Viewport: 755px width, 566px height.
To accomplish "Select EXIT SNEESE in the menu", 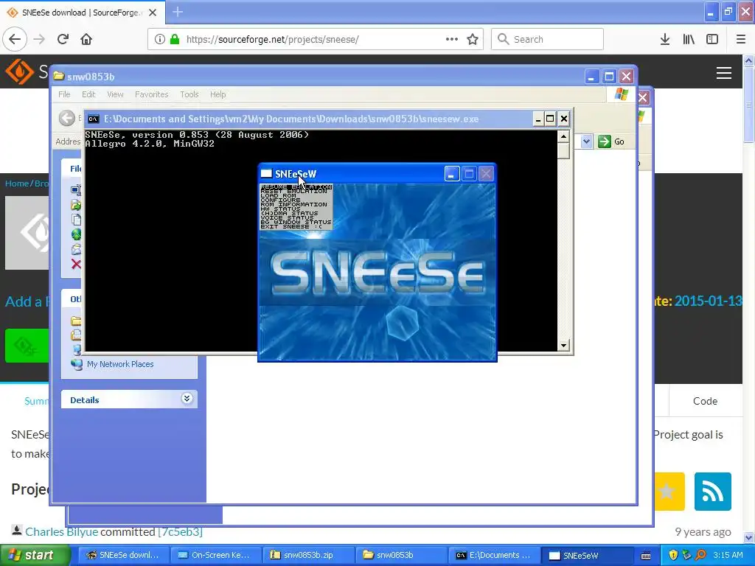I will [x=291, y=227].
